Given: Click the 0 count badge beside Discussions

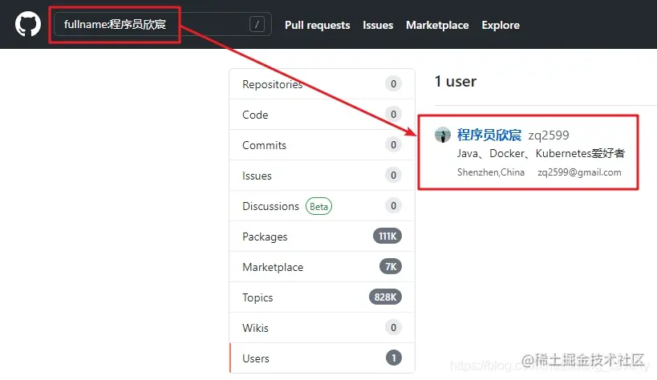Looking at the screenshot, I should tap(393, 205).
